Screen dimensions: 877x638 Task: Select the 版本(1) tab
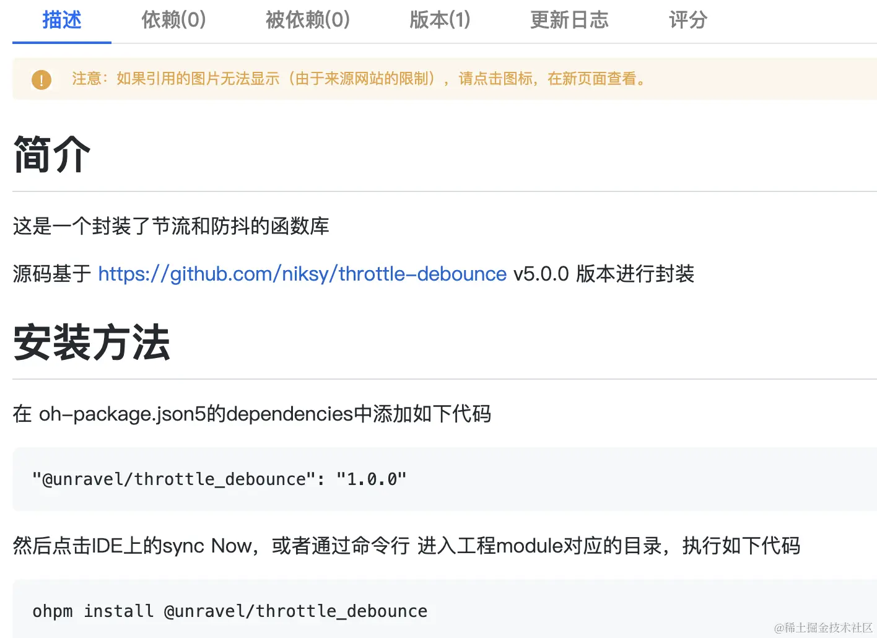click(x=440, y=20)
